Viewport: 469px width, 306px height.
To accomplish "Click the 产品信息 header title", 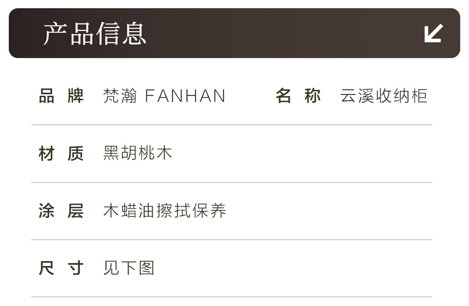I will click(95, 33).
